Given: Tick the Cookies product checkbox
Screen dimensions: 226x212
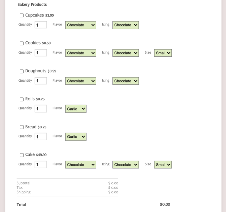Looking at the screenshot, I should pyautogui.click(x=22, y=43).
